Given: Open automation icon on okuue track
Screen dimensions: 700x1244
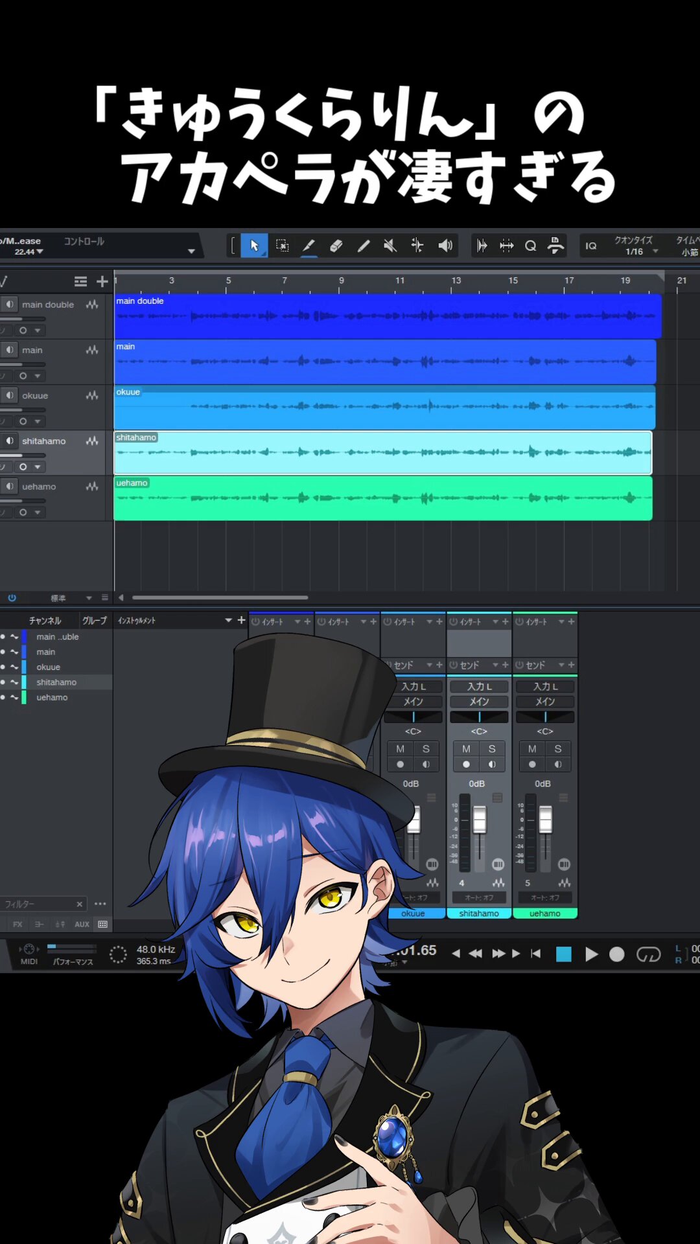Looking at the screenshot, I should pyautogui.click(x=92, y=395).
